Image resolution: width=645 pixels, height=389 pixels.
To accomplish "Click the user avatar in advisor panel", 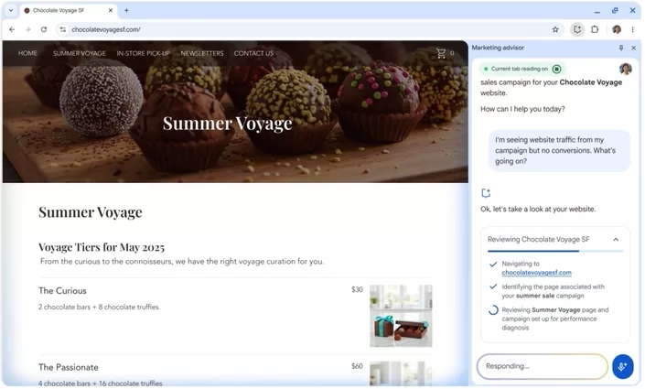I will 626,69.
